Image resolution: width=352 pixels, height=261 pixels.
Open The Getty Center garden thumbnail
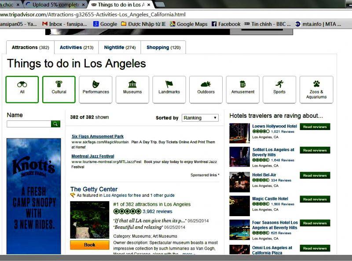point(90,220)
